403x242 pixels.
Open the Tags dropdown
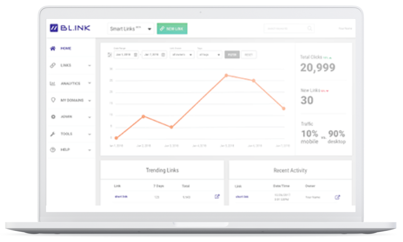(210, 55)
